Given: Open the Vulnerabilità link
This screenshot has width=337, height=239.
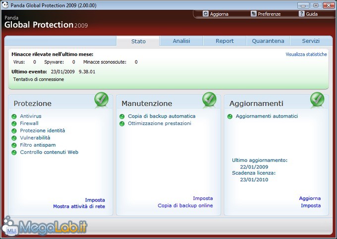Looking at the screenshot, I should pyautogui.click(x=35, y=138).
